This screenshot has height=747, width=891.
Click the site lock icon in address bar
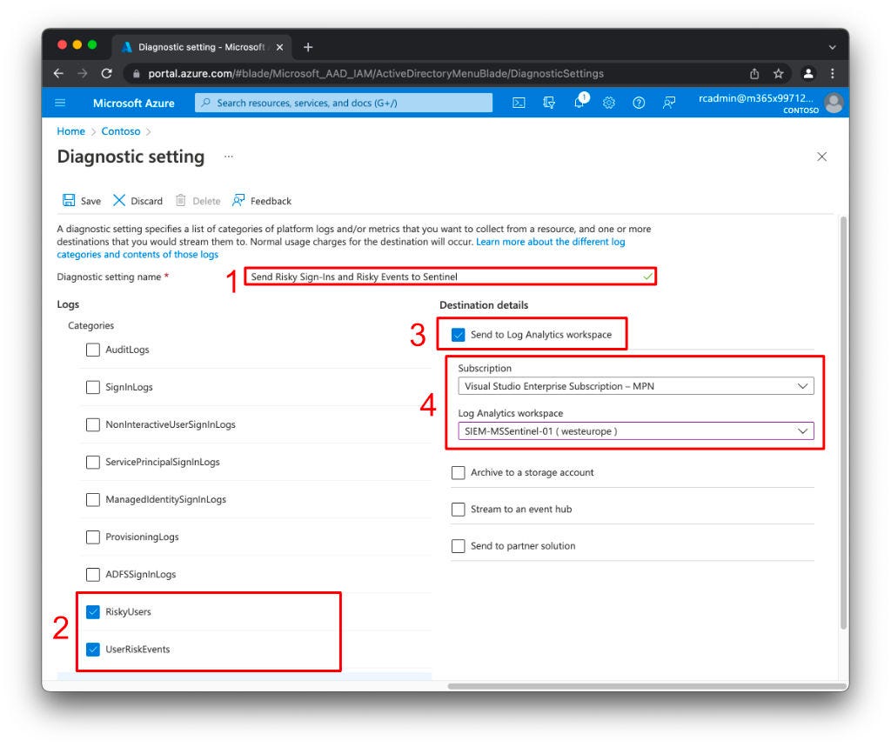(136, 74)
